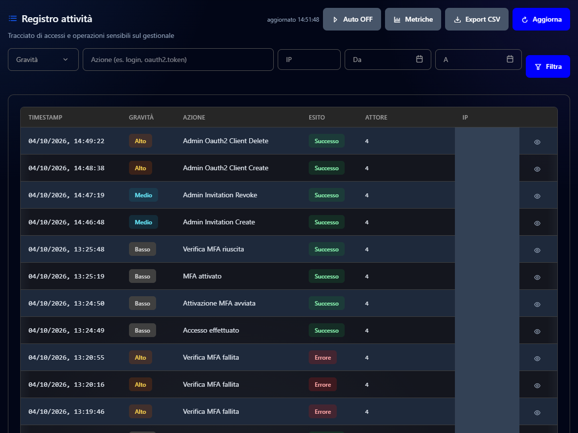View details of Admin Invitation Revoke row
This screenshot has width=578, height=433.
[x=538, y=196]
